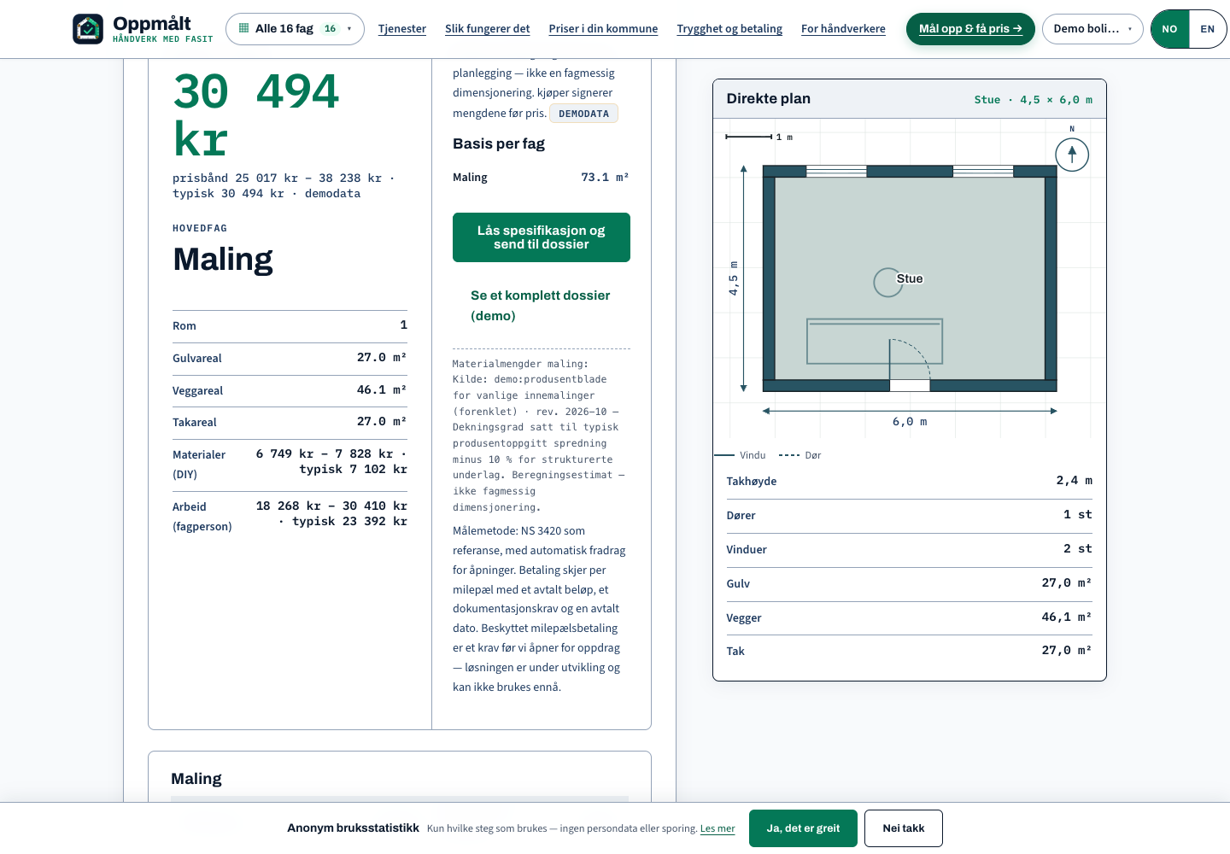Click the Takareal 27.0 m² value
The height and width of the screenshot is (854, 1230).
382,422
